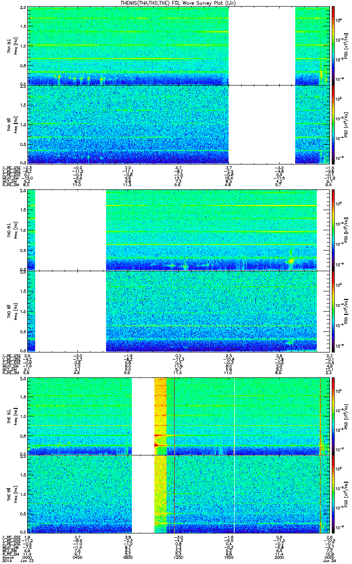The image size is (352, 564).
Task: Click the 1200 time tick label
Action: 178,557
